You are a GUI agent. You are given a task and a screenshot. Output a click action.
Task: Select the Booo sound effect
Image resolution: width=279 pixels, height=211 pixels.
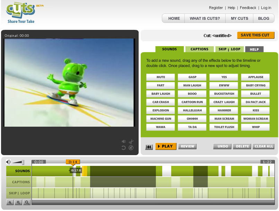click(192, 94)
